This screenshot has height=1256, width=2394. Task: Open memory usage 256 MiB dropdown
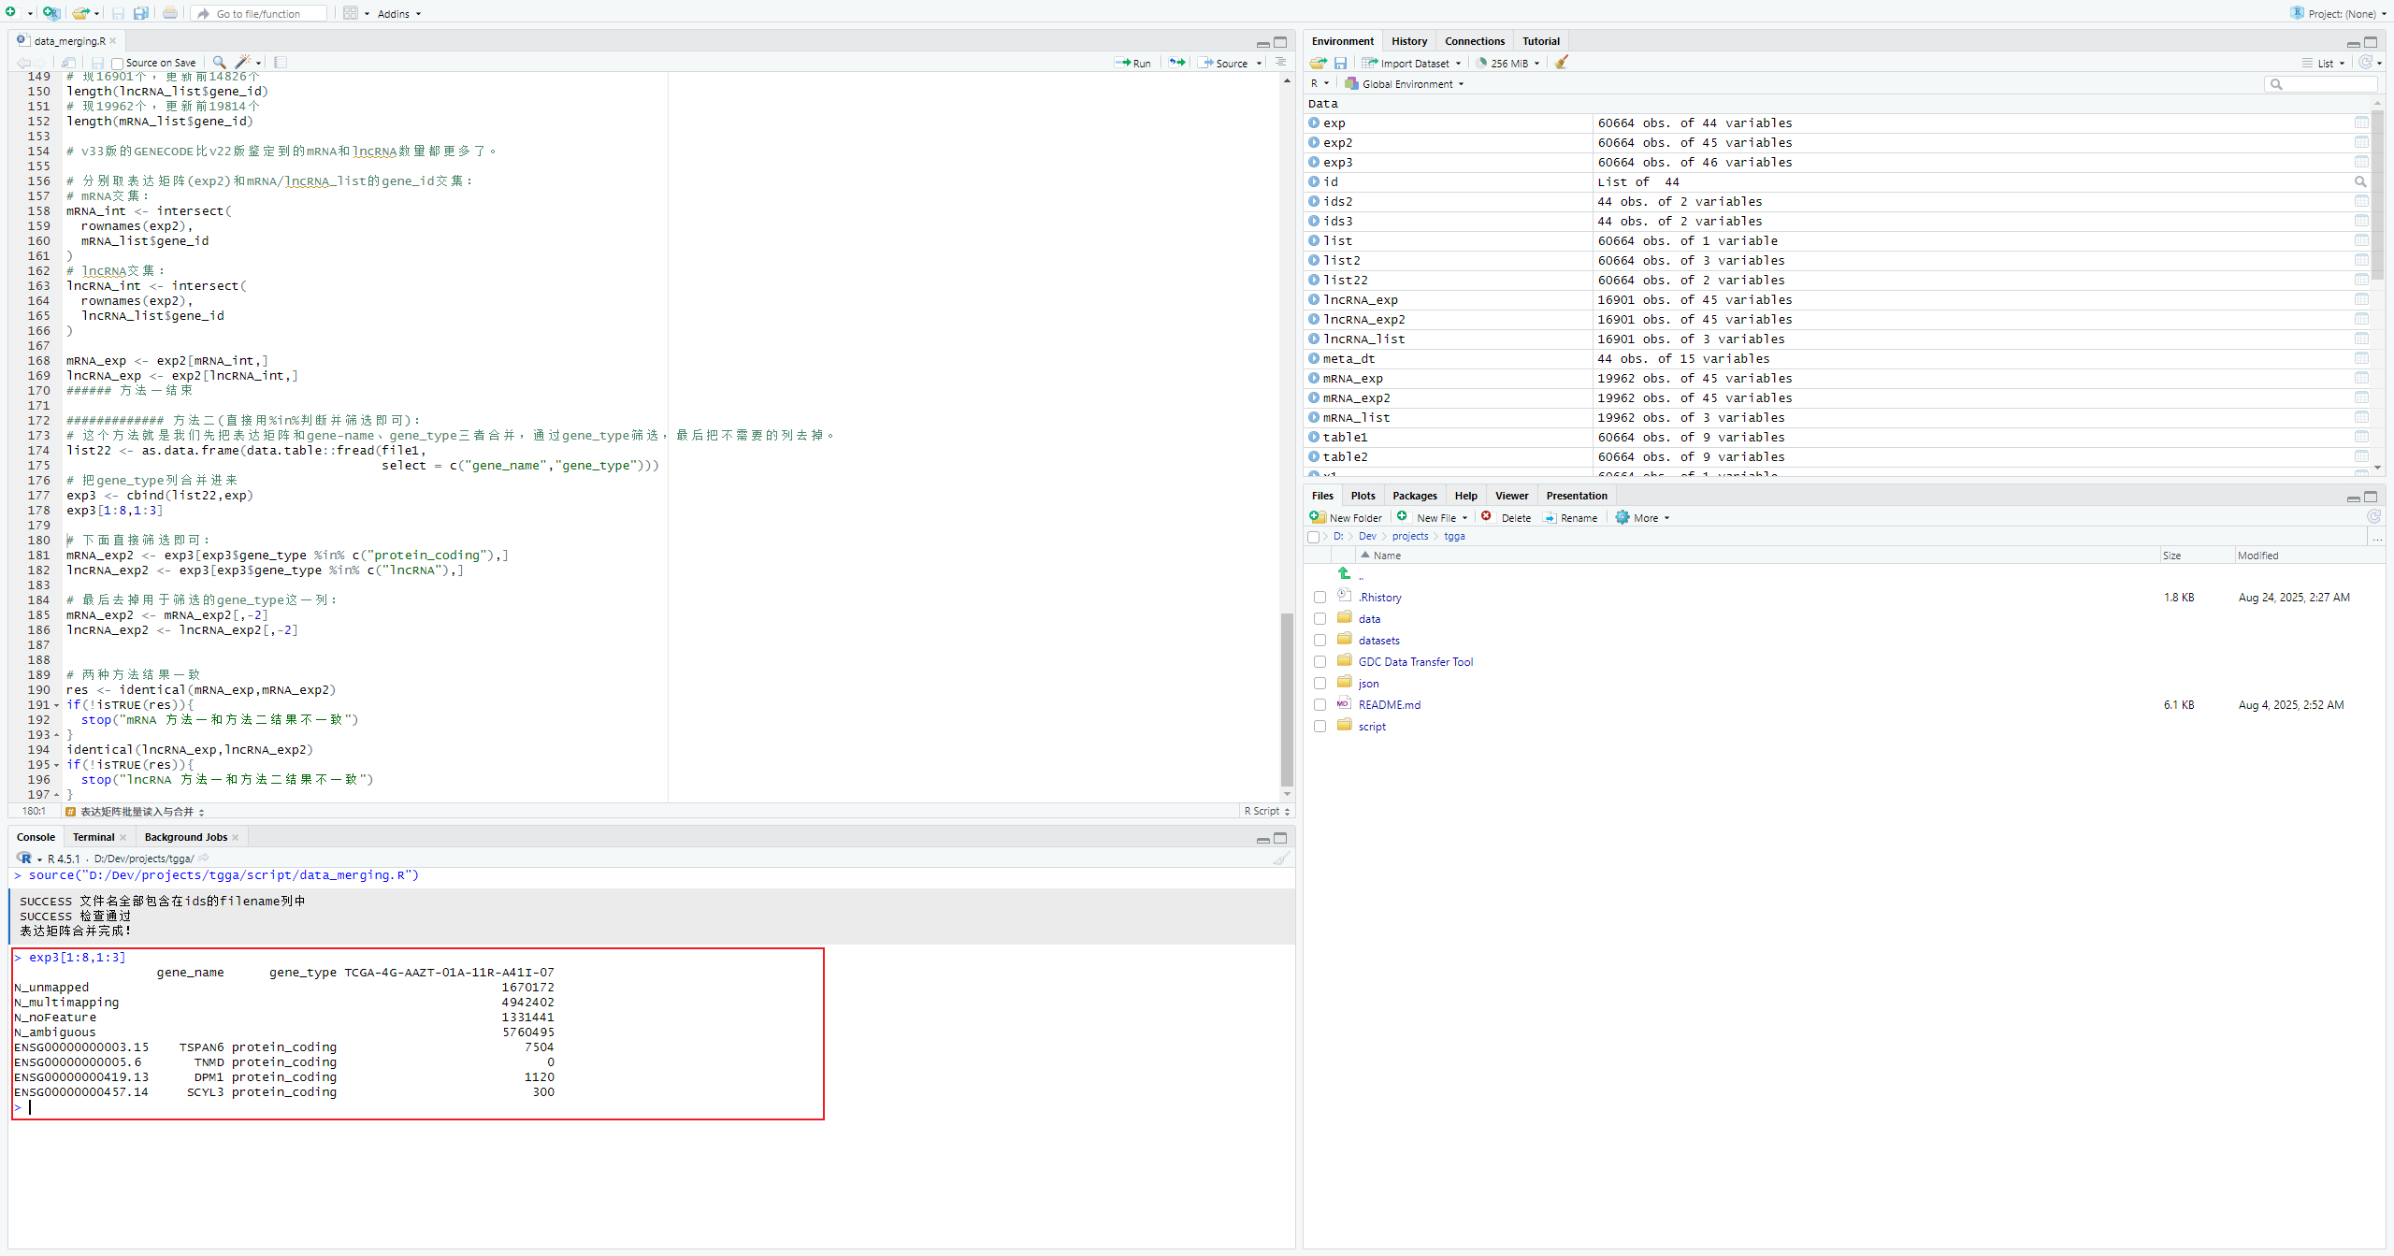tap(1508, 63)
